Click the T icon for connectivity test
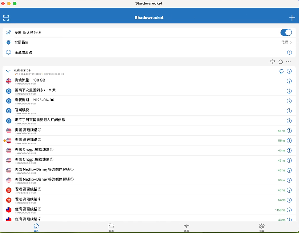Image resolution: width=299 pixels, height=233 pixels. tap(289, 52)
